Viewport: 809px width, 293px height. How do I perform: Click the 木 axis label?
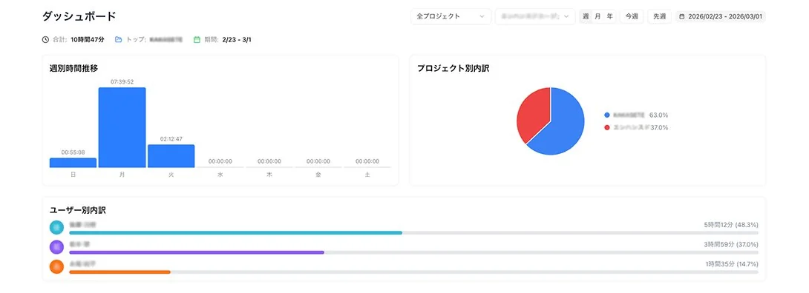(269, 175)
